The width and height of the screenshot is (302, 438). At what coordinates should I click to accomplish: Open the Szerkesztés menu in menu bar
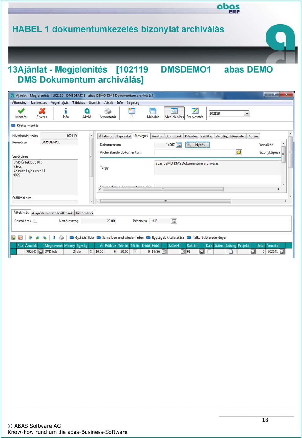tap(39, 103)
